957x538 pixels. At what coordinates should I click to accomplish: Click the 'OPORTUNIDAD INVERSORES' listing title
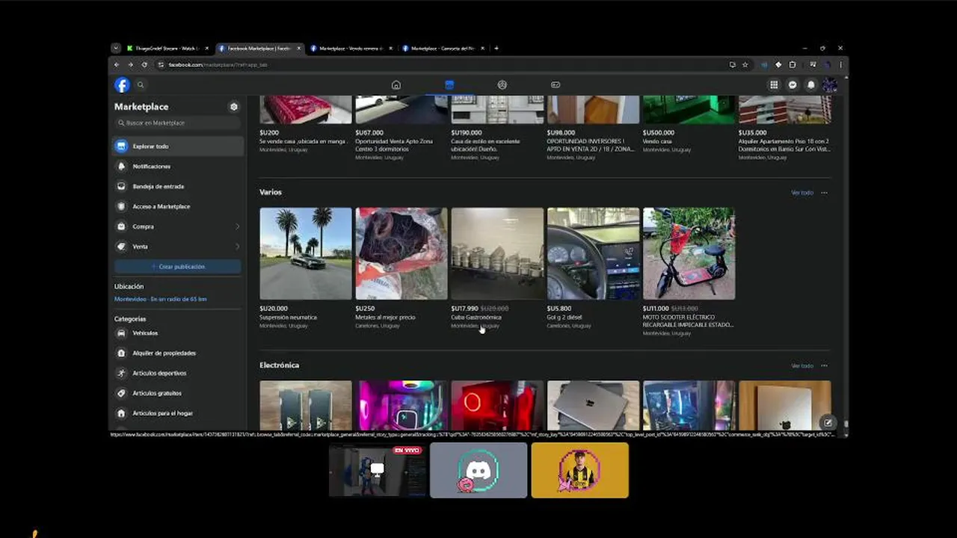click(591, 145)
